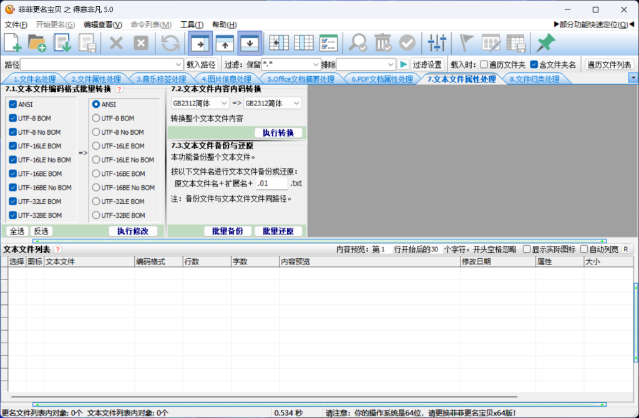Open the 路径 path combo box dropdown

(x=178, y=64)
